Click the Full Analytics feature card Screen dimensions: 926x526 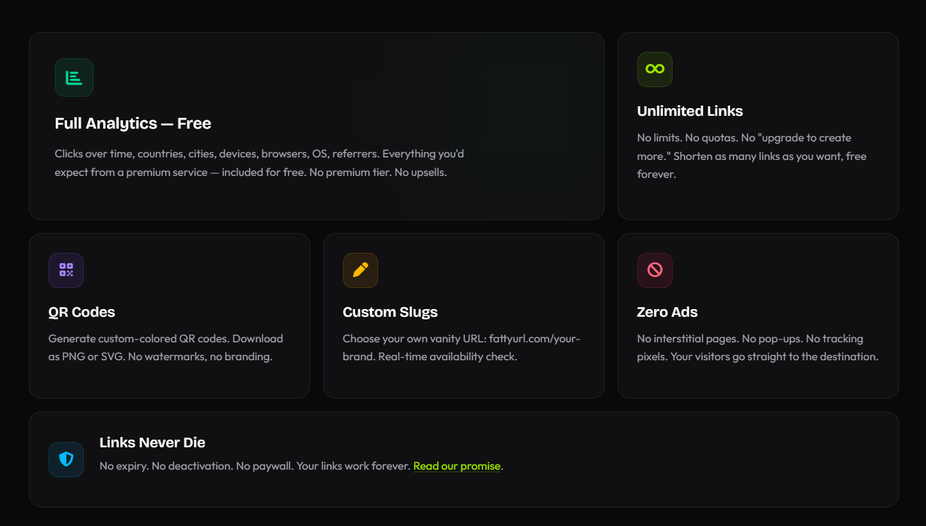pos(316,125)
